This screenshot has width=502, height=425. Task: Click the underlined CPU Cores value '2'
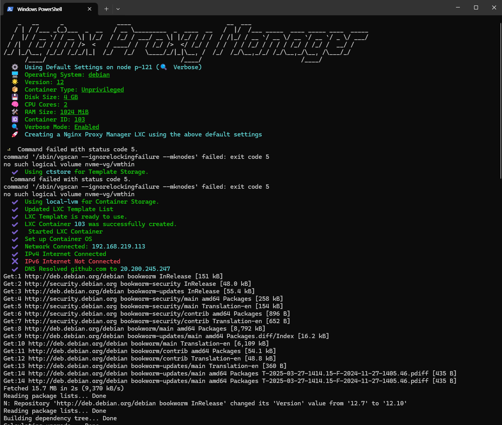coord(66,105)
